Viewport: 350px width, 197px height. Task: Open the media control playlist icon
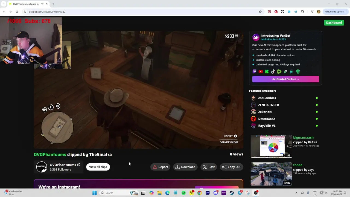click(x=312, y=12)
